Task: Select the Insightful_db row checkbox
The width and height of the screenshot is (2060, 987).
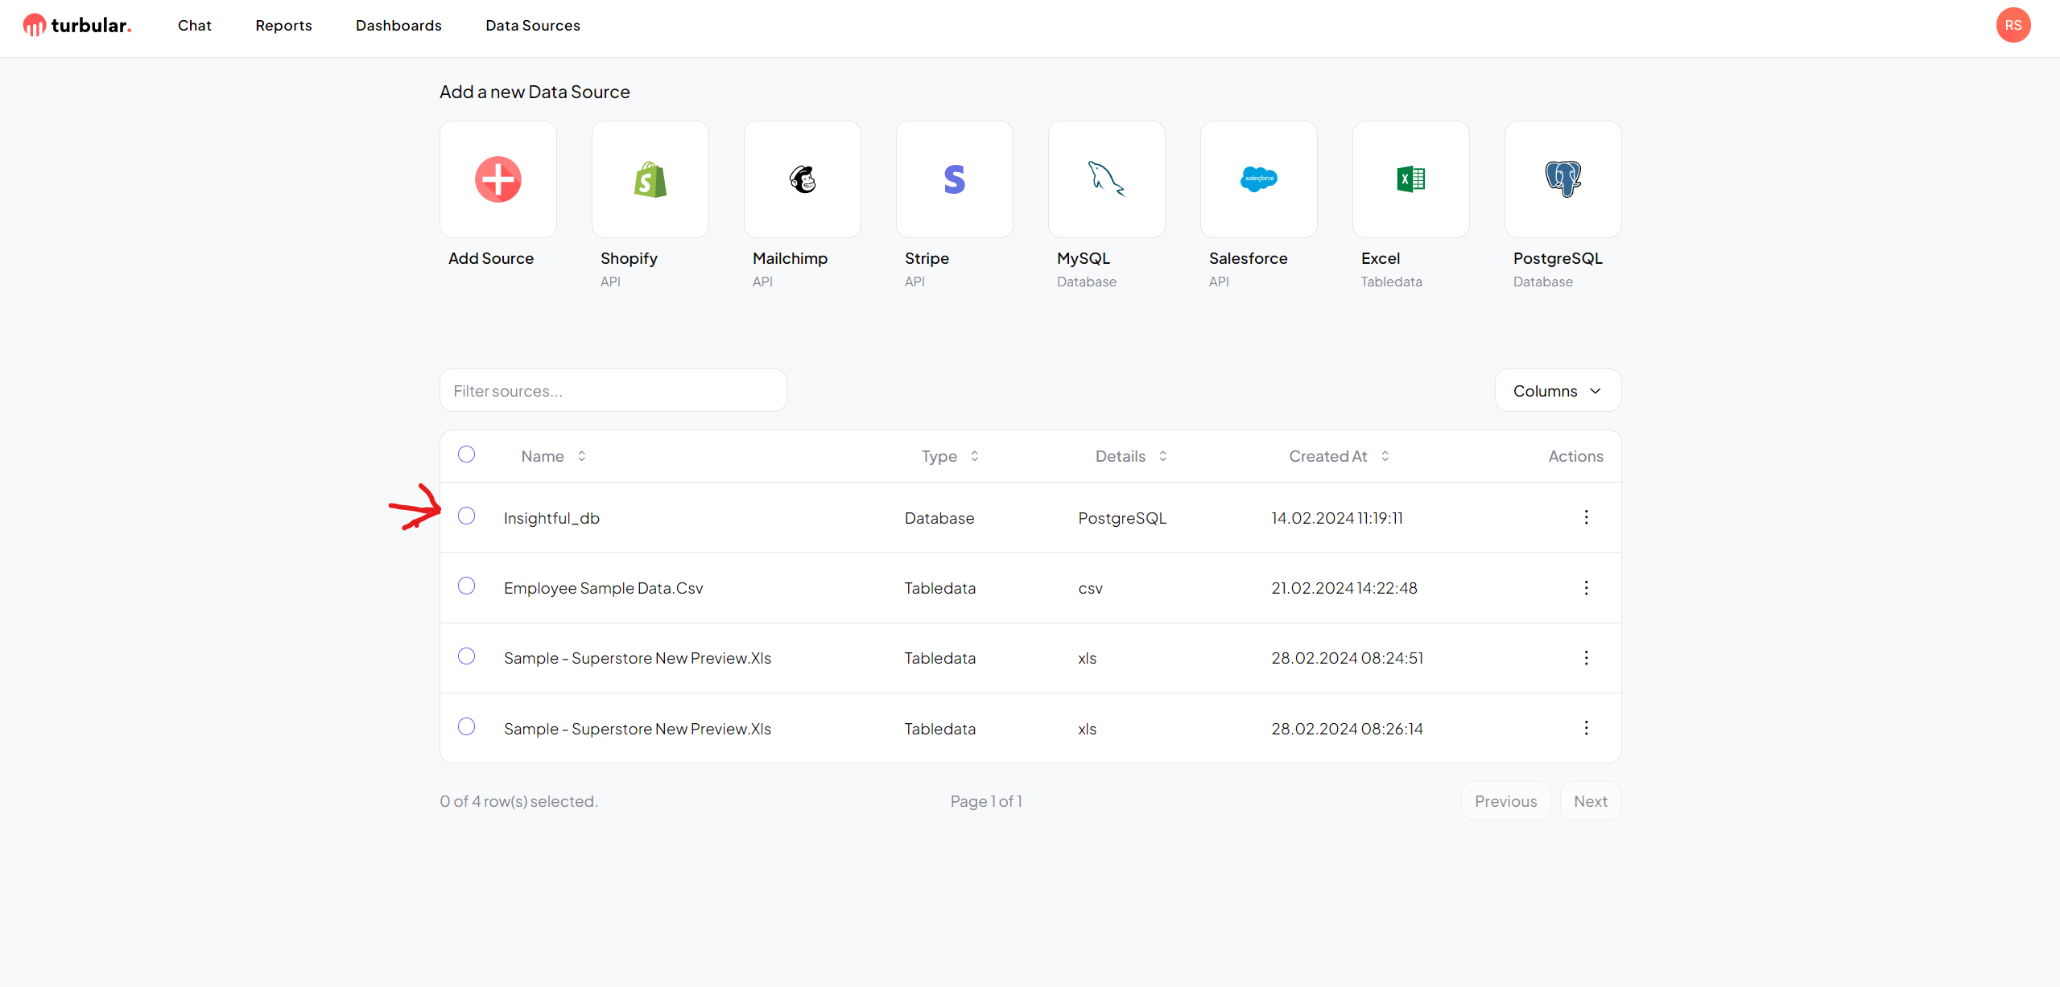Action: pyautogui.click(x=468, y=516)
